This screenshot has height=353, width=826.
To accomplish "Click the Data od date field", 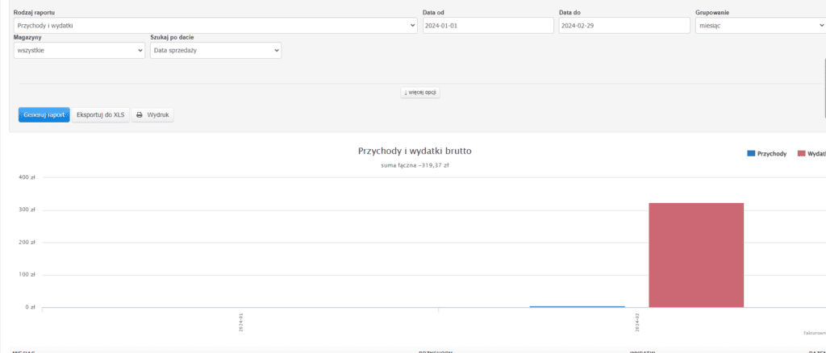I will [x=487, y=26].
